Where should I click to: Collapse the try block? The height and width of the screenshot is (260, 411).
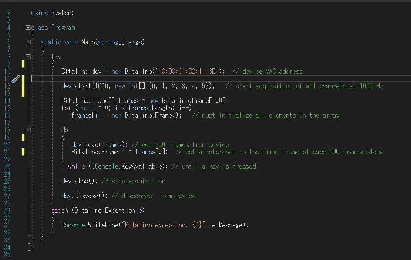(x=28, y=57)
